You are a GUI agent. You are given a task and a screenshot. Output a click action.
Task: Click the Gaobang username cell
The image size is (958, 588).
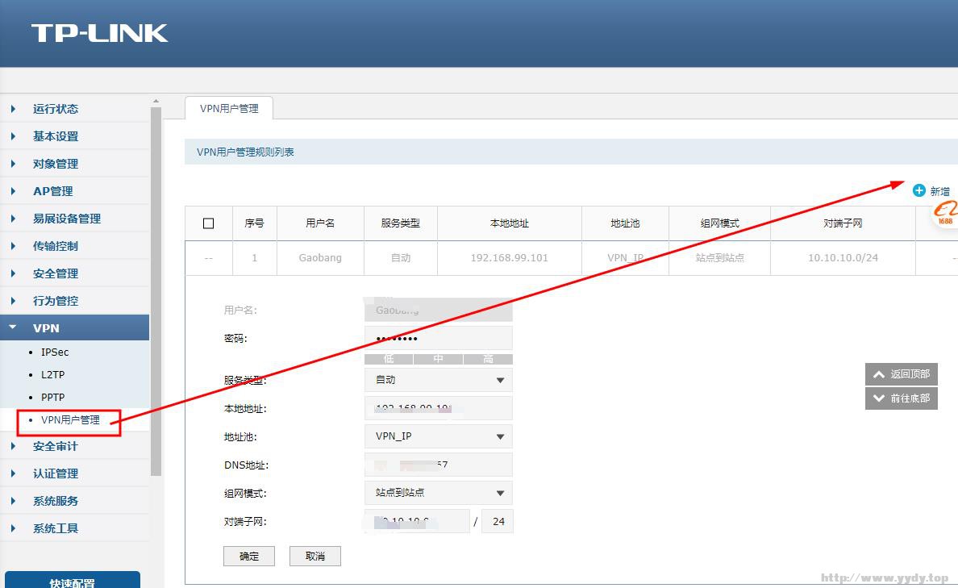[320, 258]
